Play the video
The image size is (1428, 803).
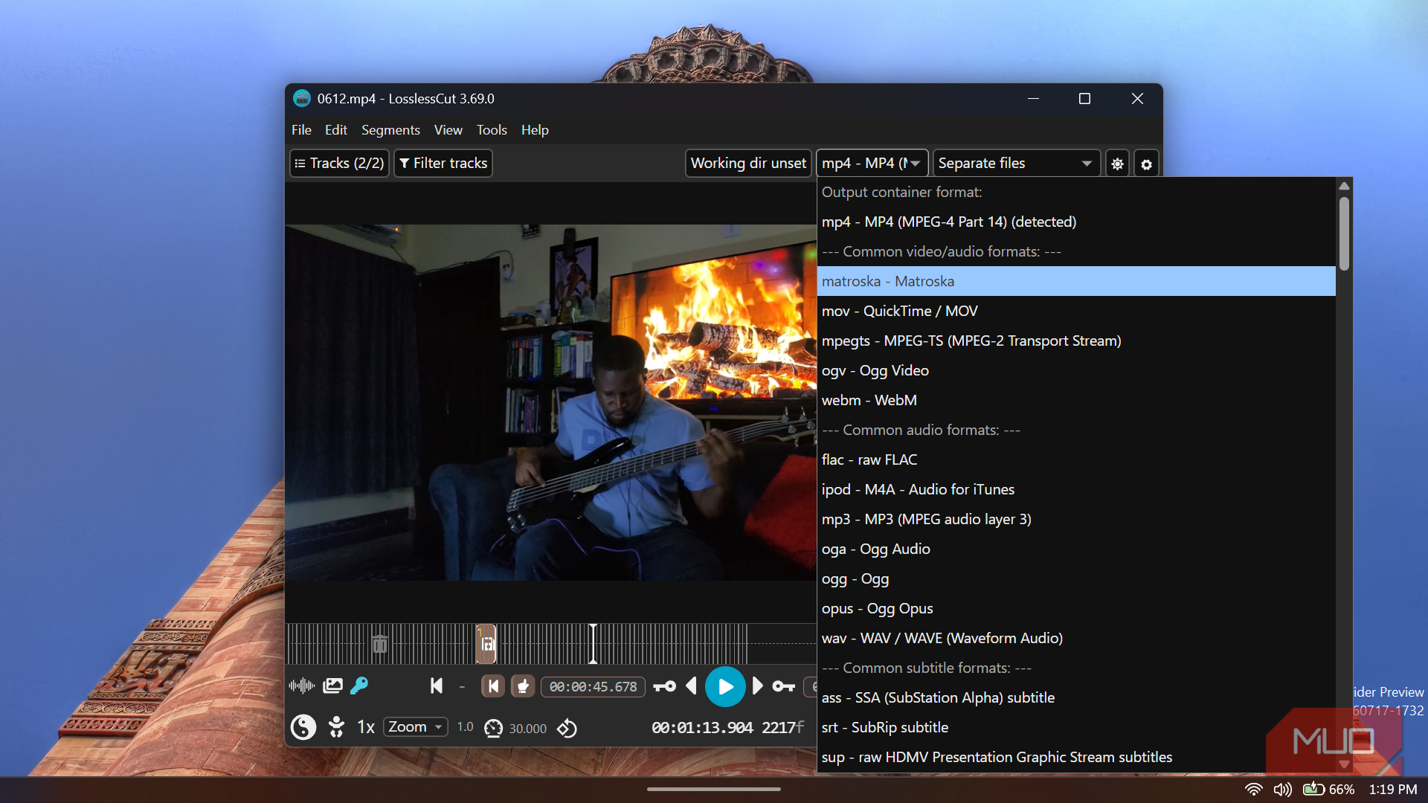click(x=725, y=686)
